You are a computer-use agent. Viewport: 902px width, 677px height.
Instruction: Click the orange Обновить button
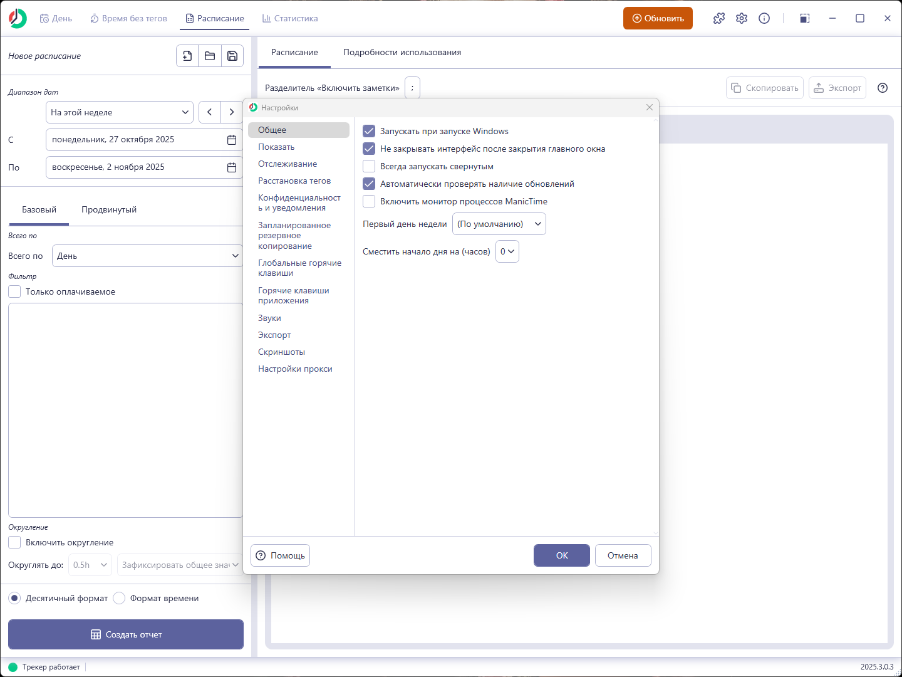click(x=658, y=18)
